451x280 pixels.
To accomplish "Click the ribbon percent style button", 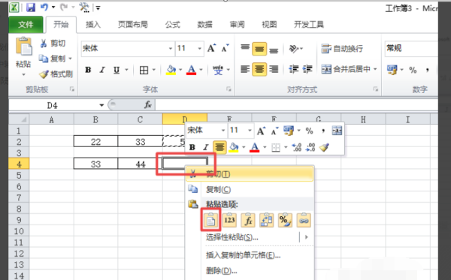I will click(413, 70).
